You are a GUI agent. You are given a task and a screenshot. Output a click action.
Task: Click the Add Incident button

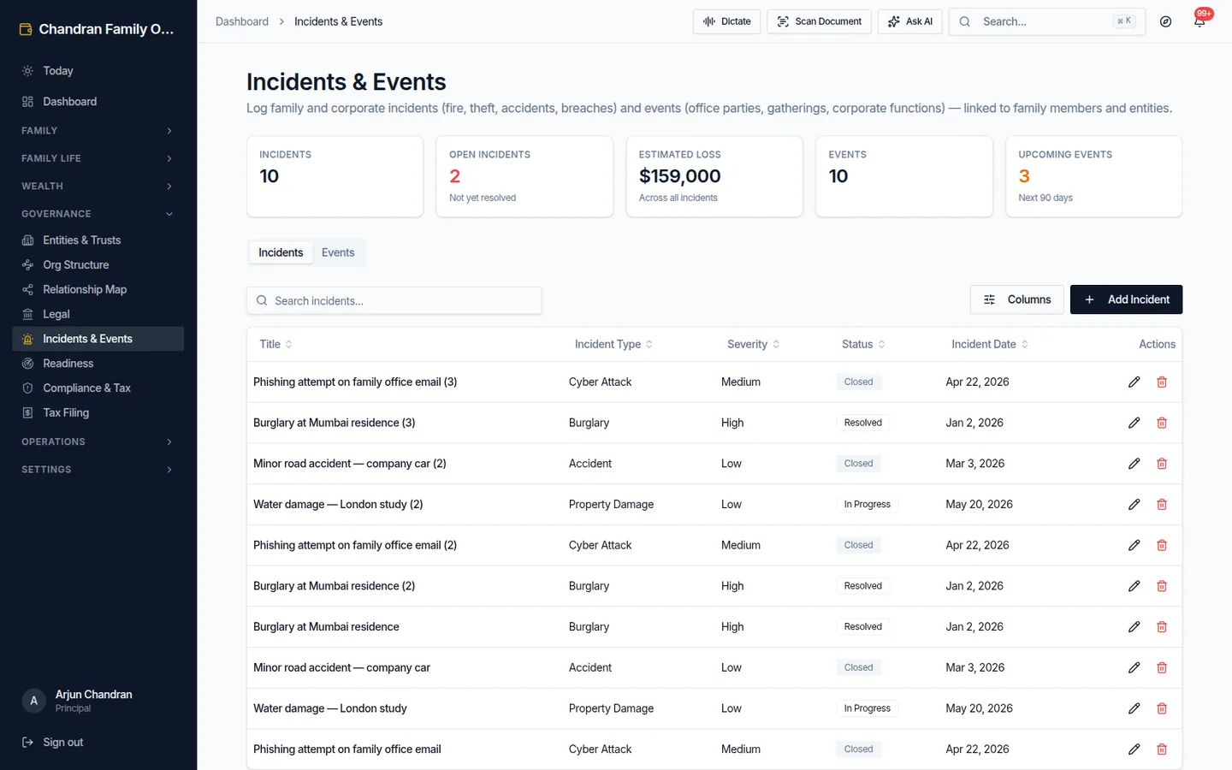(x=1126, y=299)
